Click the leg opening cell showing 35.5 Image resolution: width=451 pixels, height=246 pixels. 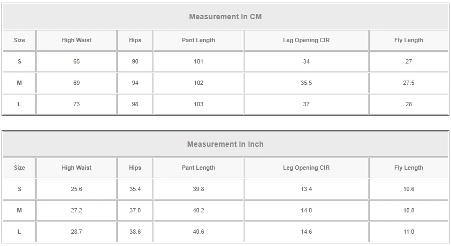tap(306, 83)
